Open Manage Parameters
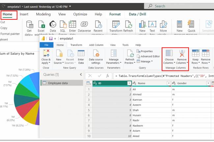Screen dimensions: 214x142 point(114,57)
